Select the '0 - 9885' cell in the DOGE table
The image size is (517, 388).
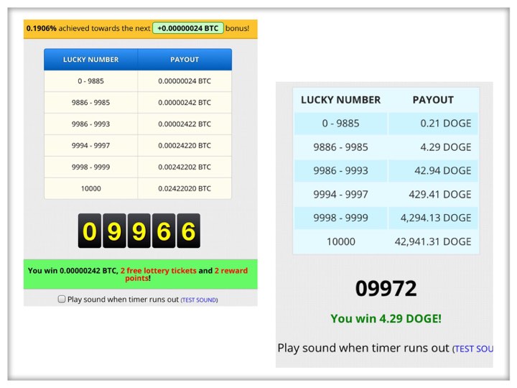(340, 124)
